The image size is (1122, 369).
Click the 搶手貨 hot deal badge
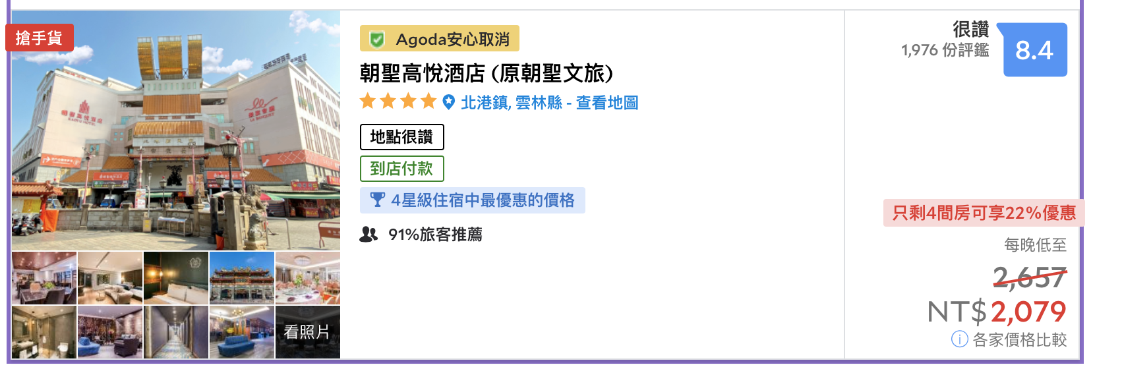click(x=40, y=38)
